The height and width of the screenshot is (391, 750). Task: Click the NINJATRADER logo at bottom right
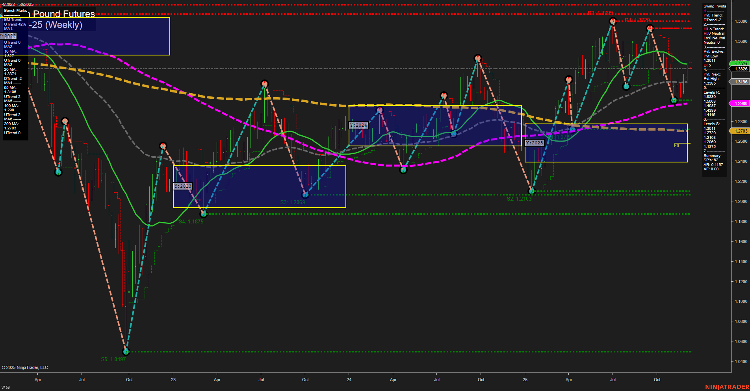tap(727, 387)
